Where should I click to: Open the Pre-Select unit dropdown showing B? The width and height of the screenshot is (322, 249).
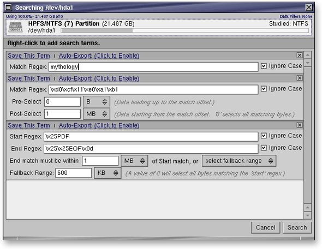[97, 102]
